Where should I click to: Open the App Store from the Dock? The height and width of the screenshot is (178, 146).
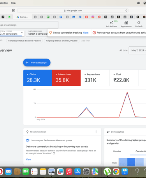pyautogui.click(x=77, y=172)
